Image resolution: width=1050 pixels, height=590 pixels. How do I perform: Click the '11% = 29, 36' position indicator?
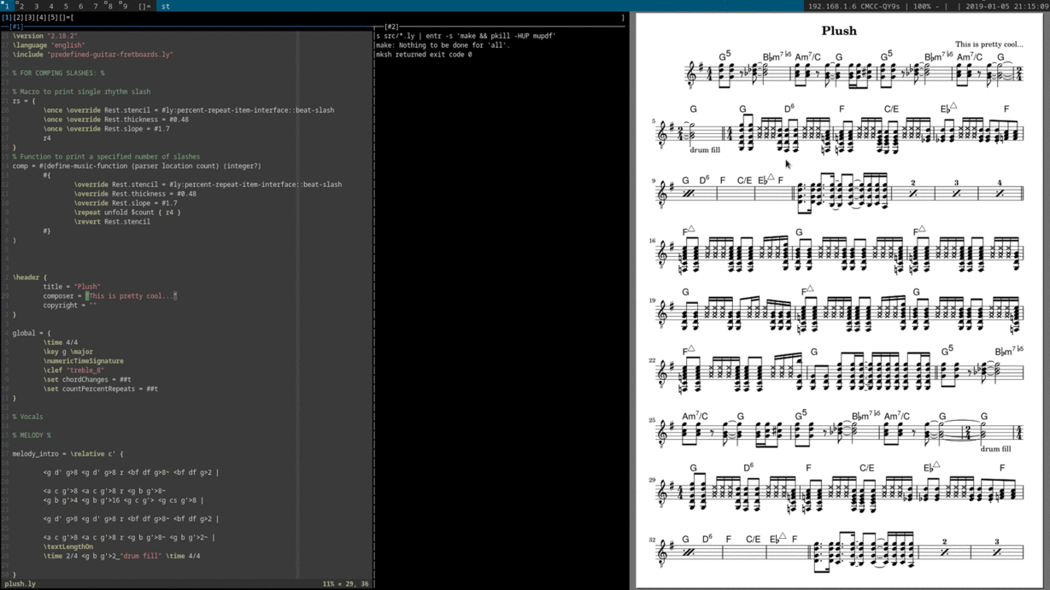click(x=345, y=584)
